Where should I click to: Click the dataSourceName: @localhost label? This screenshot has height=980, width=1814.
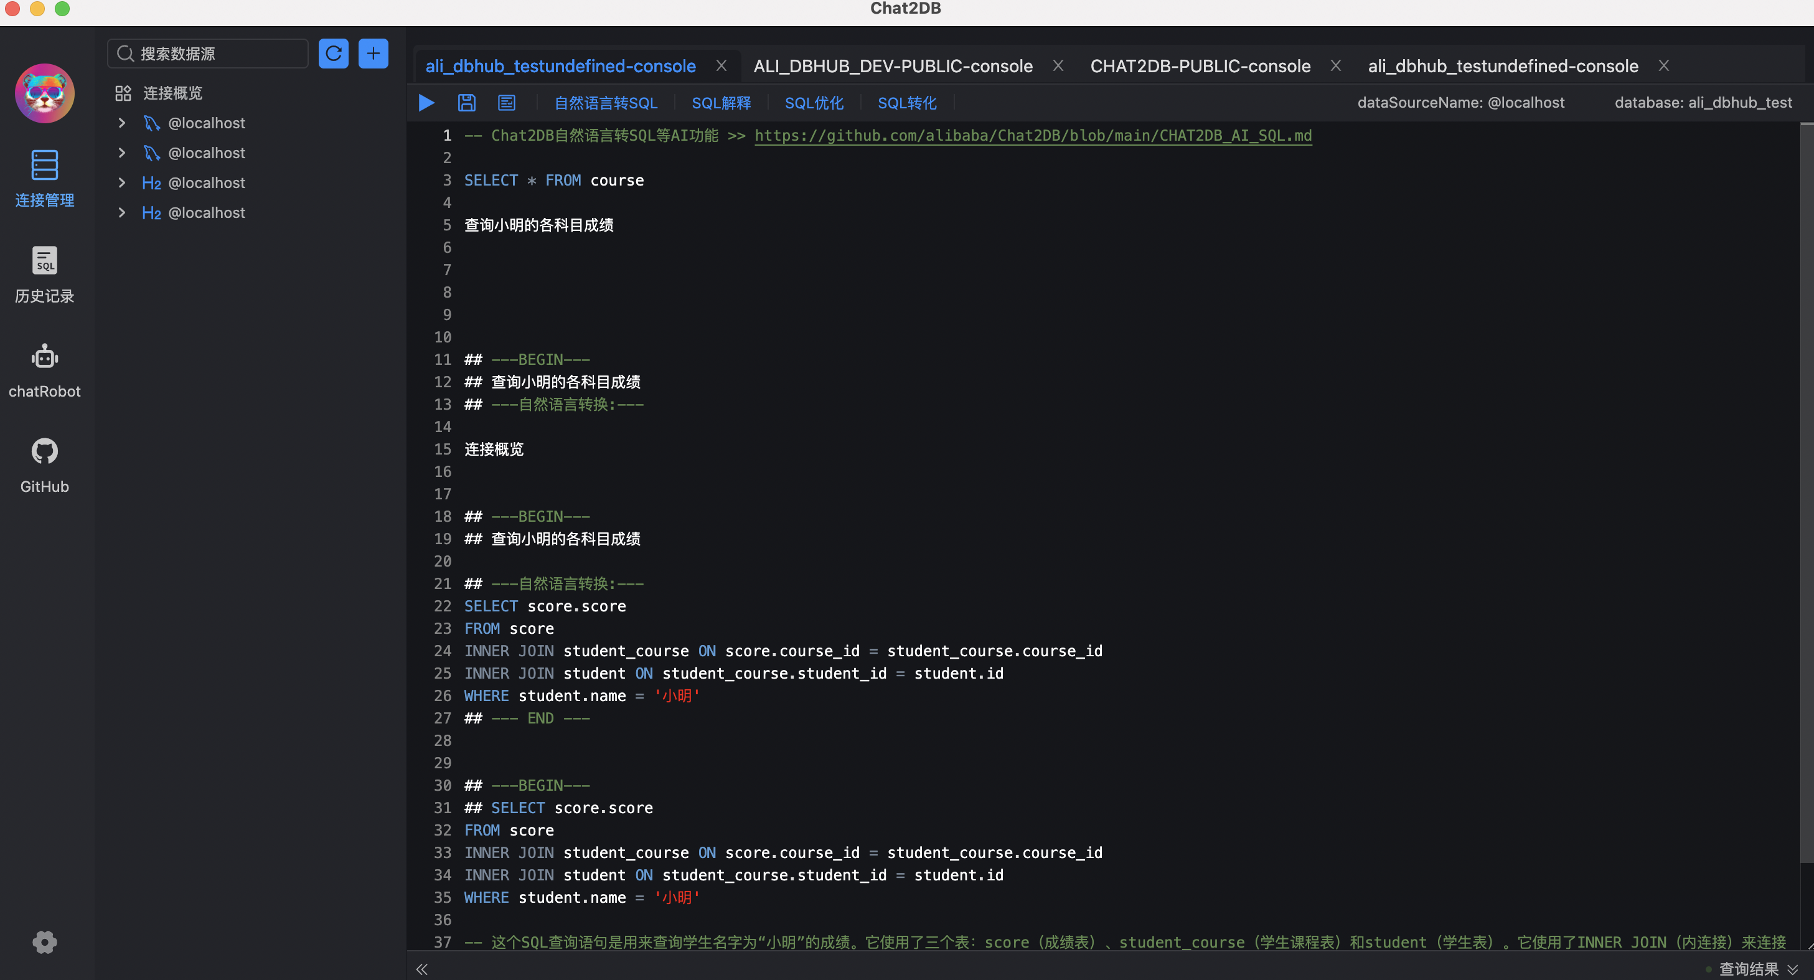click(x=1460, y=103)
